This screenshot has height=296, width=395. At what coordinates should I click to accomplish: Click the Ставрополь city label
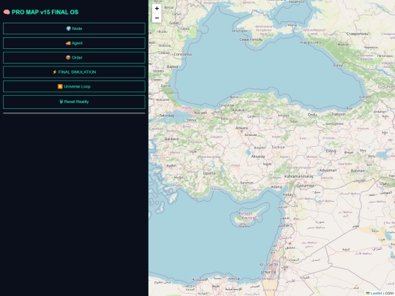(x=357, y=34)
